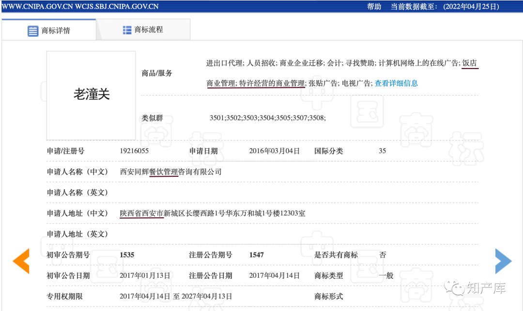Select registration announcement date 2017年04月14日
The width and height of the screenshot is (523, 311).
[x=274, y=275]
